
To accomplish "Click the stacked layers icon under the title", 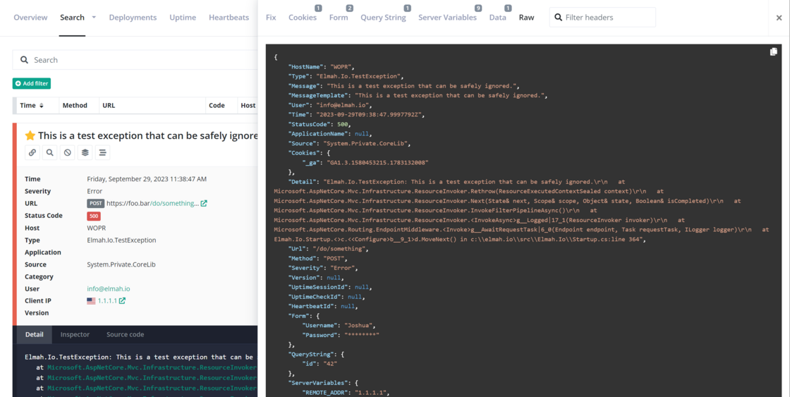I will tap(85, 152).
